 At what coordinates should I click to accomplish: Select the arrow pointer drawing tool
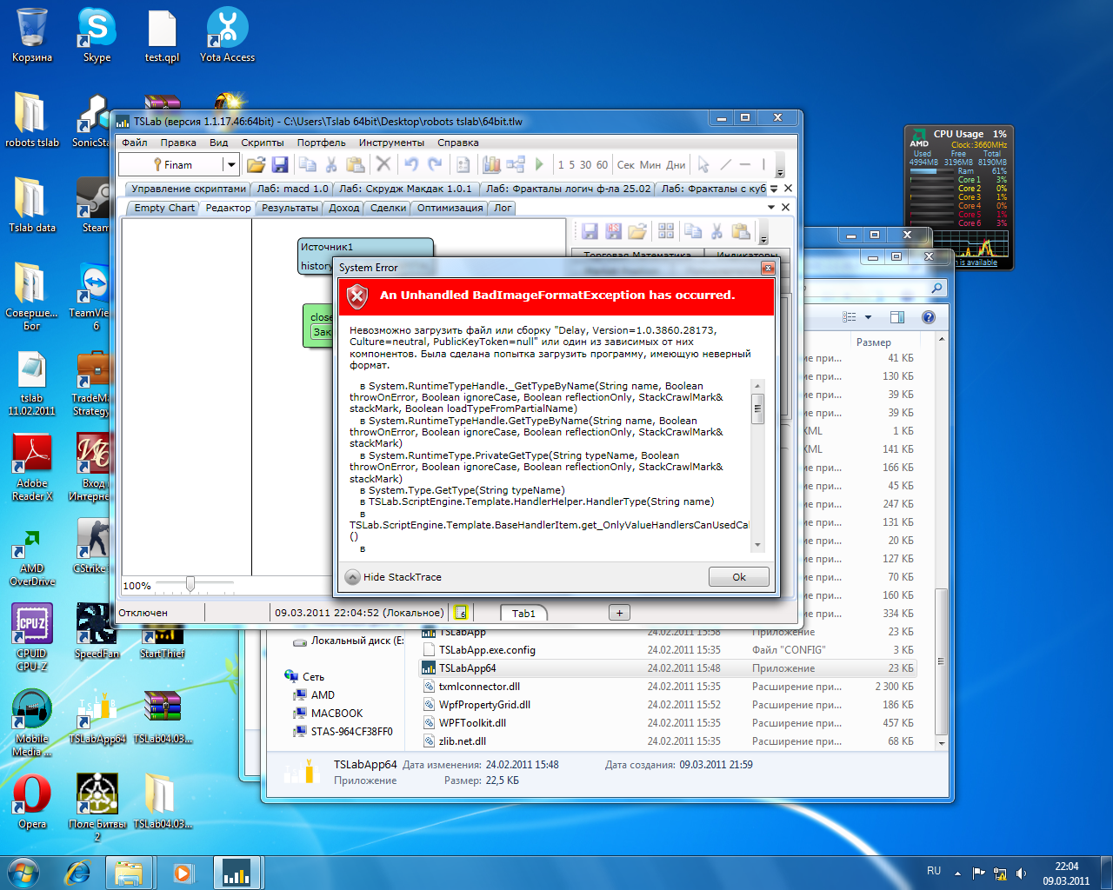pyautogui.click(x=703, y=164)
